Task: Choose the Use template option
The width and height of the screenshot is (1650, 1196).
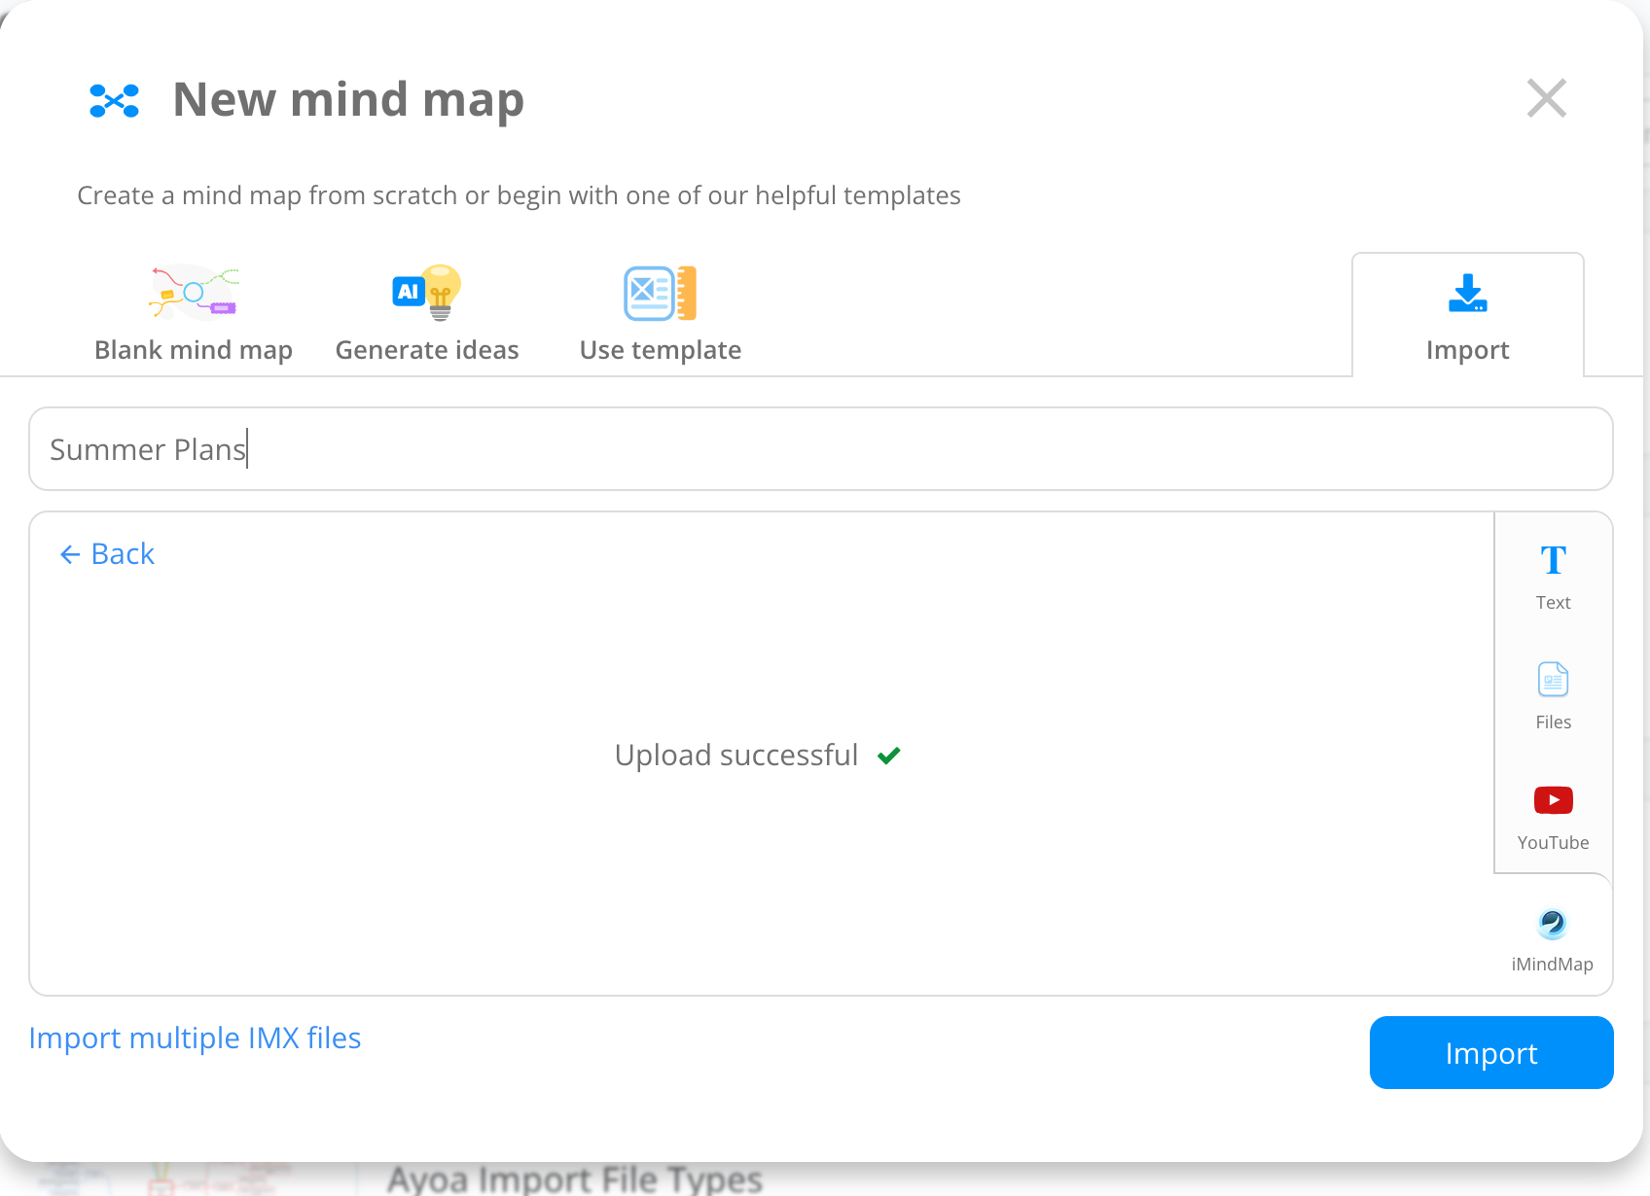Action: [x=660, y=313]
